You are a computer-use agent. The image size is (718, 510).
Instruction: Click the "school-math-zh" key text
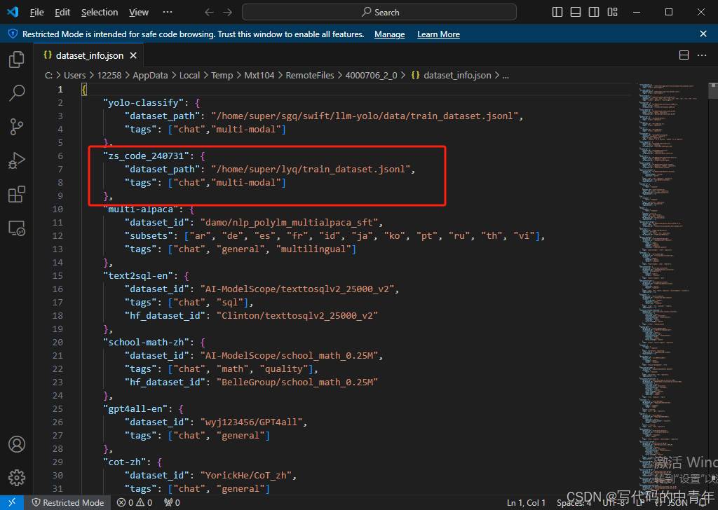coord(146,342)
